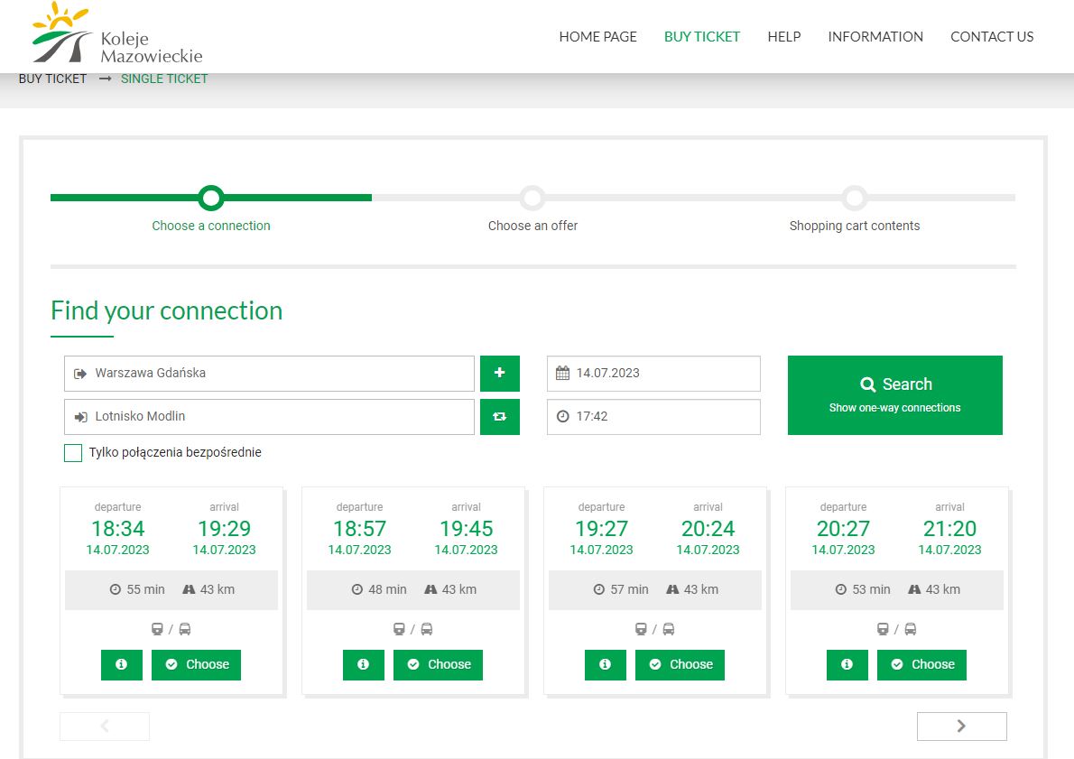Click the clock icon beside 55 min

pyautogui.click(x=116, y=589)
